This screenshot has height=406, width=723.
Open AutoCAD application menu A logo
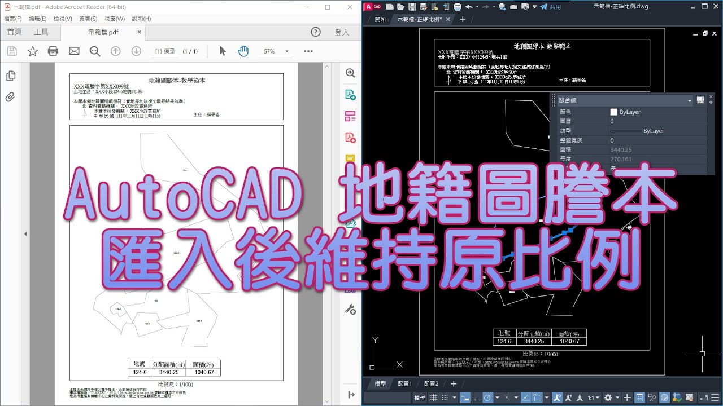373,7
